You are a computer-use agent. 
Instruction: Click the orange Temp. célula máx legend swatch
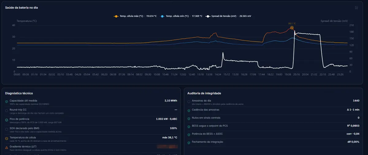click(116, 16)
